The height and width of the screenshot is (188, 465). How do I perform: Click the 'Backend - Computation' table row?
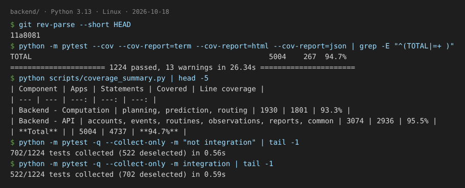tap(180, 111)
